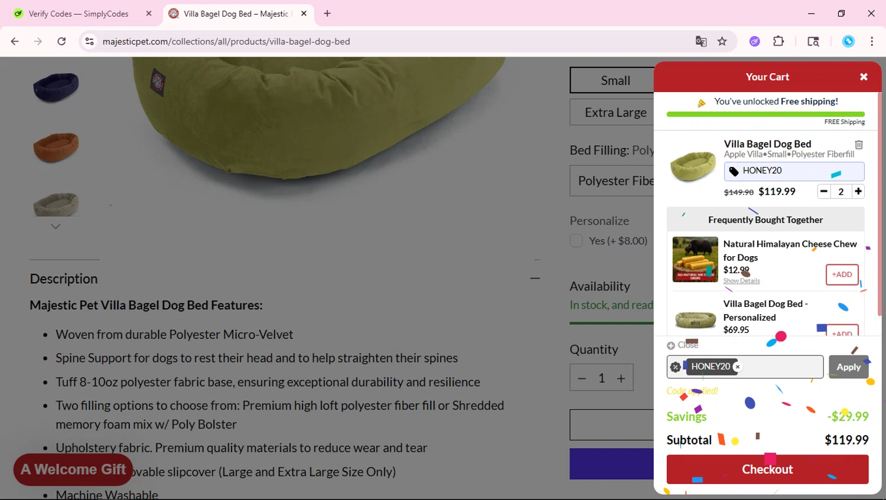Select the orange bed color thumbnail
Viewport: 886px width, 500px height.
56,147
